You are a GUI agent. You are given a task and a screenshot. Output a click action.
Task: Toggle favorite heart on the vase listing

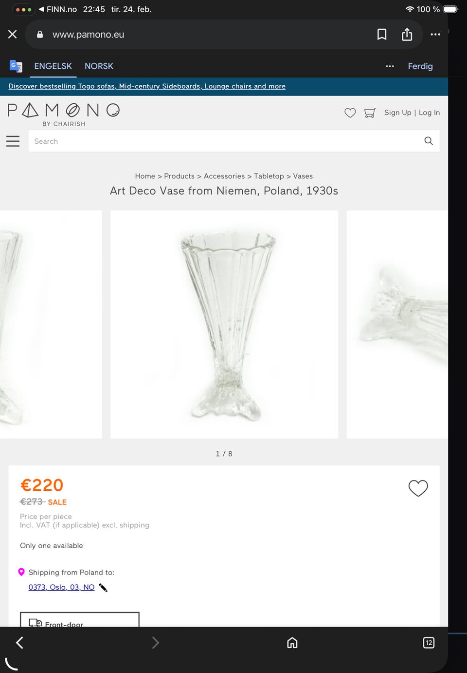coord(418,488)
